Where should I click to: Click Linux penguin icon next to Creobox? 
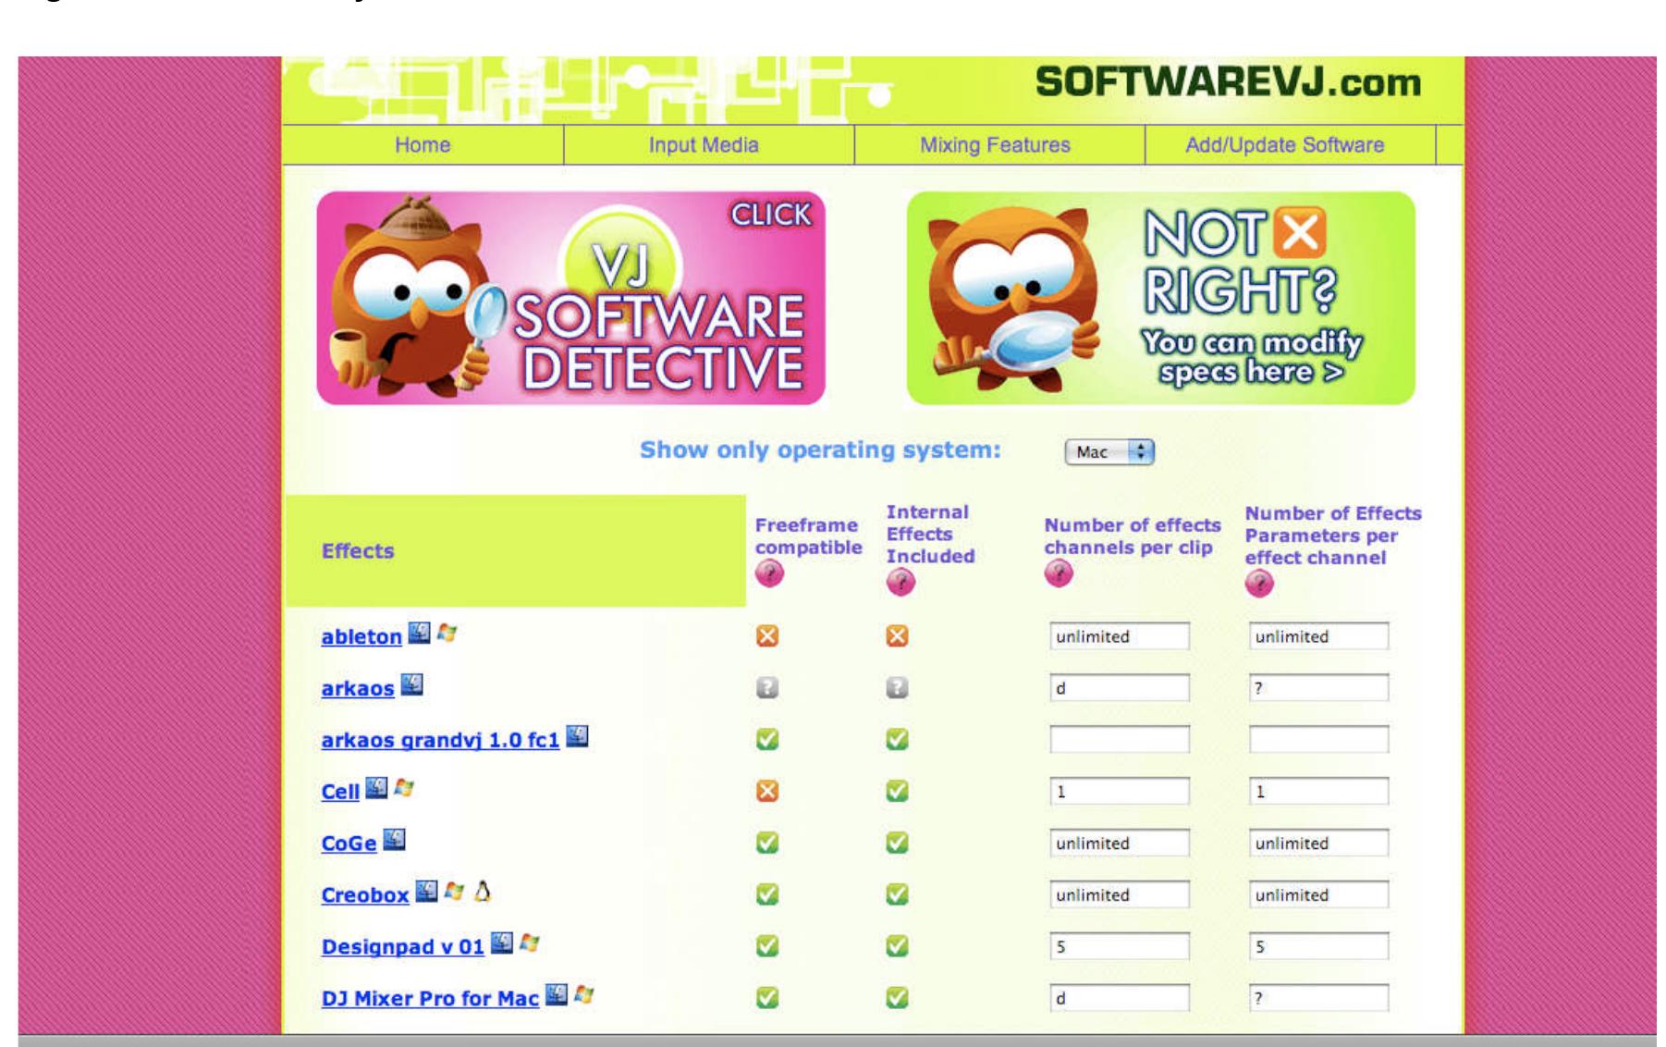482,892
